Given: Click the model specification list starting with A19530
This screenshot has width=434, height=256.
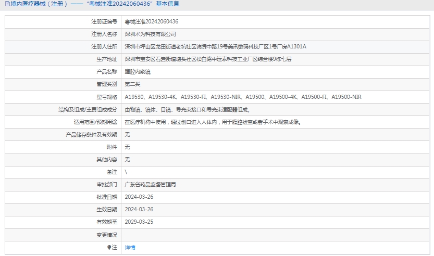Looking at the screenshot, I should coord(243,97).
